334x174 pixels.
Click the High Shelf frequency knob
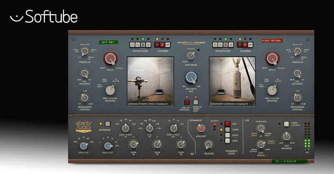(174, 128)
